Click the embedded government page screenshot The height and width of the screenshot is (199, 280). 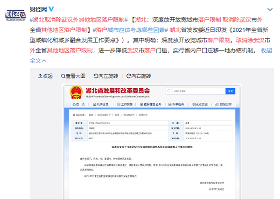[152, 142]
